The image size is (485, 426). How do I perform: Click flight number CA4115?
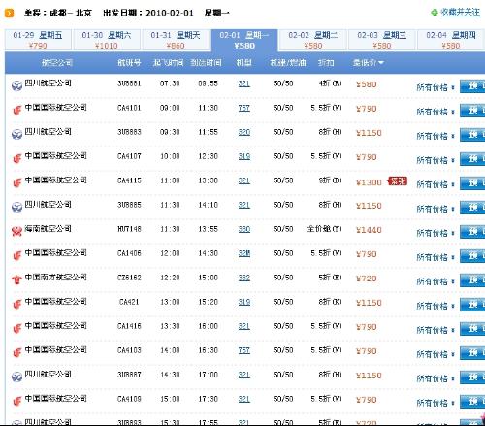click(x=129, y=180)
